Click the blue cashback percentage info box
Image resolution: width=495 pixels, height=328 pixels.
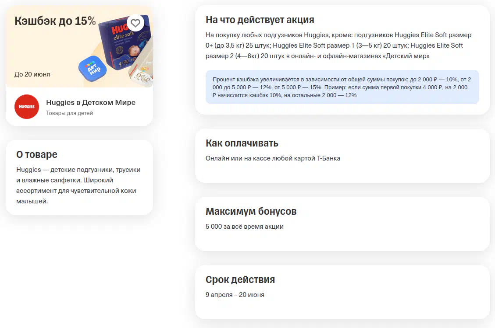click(342, 87)
